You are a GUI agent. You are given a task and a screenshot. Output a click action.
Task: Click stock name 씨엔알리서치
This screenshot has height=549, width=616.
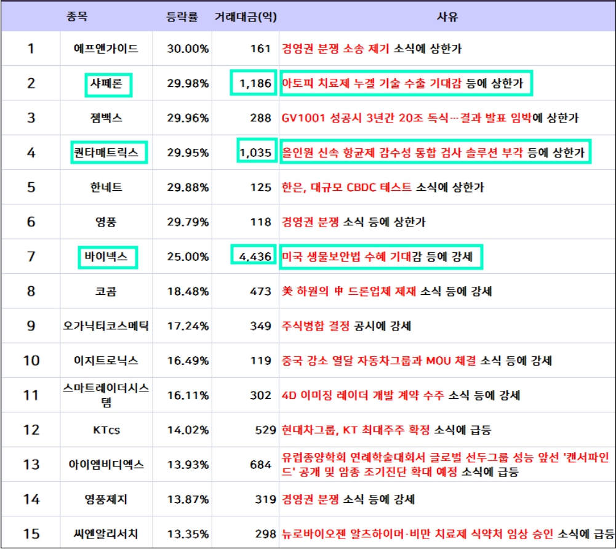pos(106,534)
